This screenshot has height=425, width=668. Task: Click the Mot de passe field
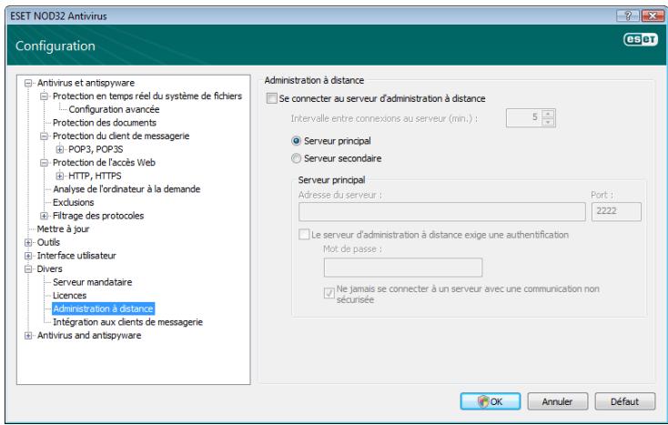click(x=403, y=268)
